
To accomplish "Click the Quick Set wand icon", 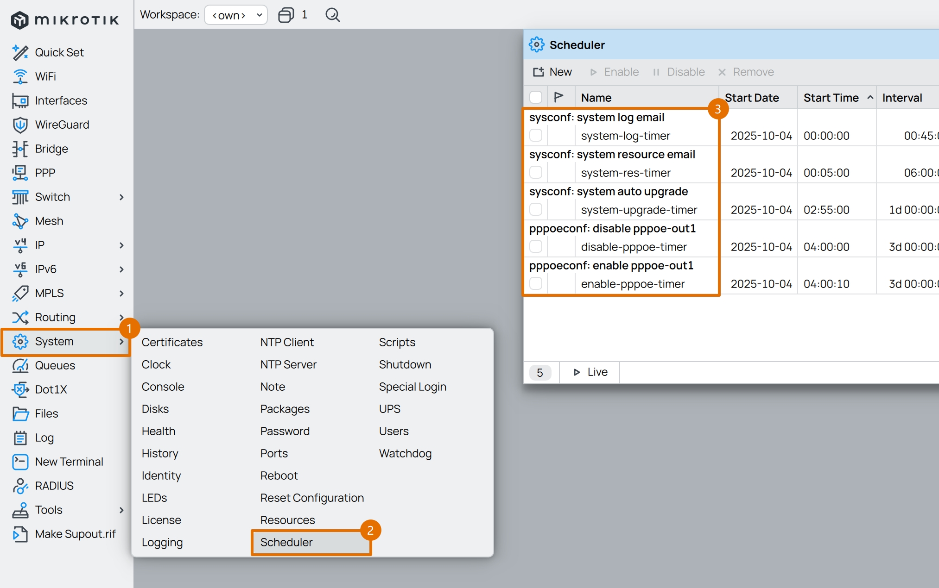I will (x=20, y=52).
